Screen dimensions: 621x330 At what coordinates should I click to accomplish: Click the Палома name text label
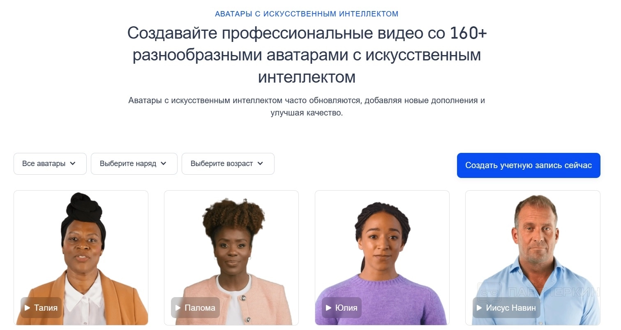(200, 308)
